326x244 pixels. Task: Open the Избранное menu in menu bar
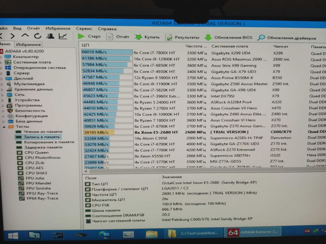(x=58, y=29)
